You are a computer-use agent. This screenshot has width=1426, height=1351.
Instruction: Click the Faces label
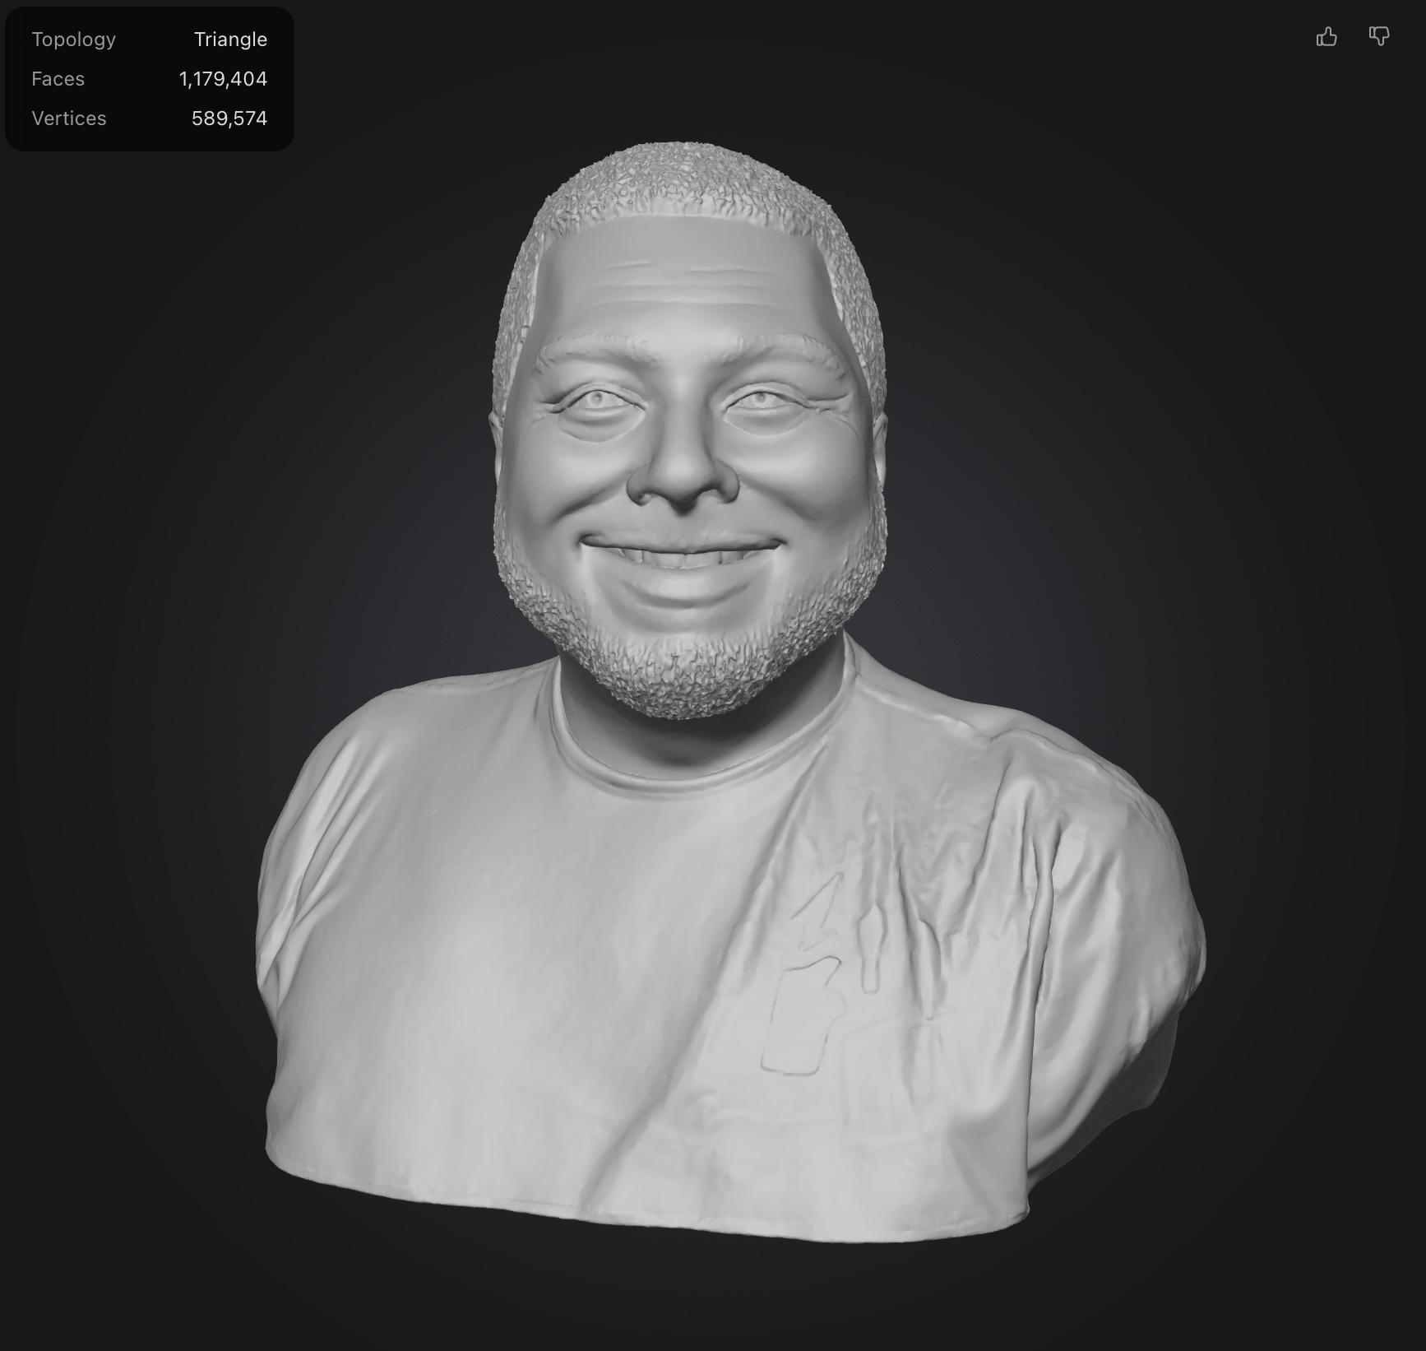point(58,79)
